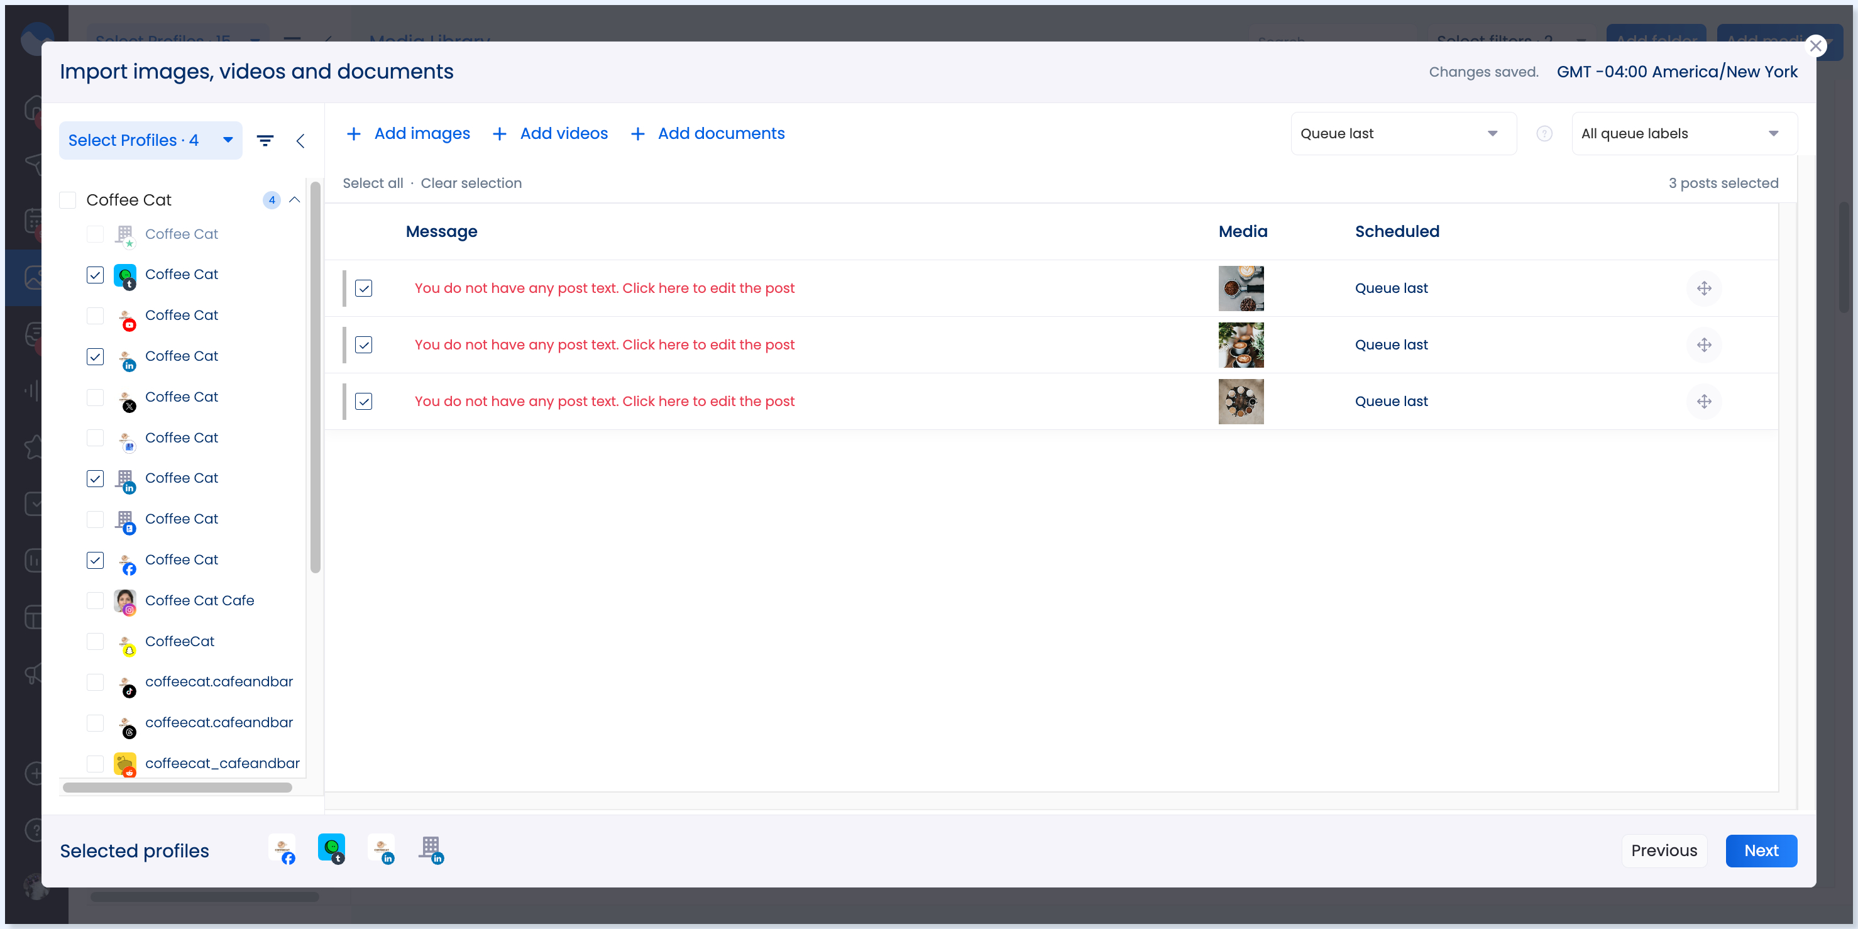Edit the second post's missing text message
1858x929 pixels.
[605, 345]
